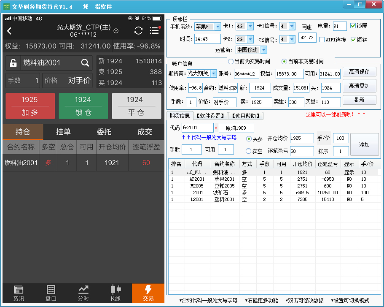The width and height of the screenshot is (384, 307).
Task: Switch to the 成交 tab
Action: point(145,132)
